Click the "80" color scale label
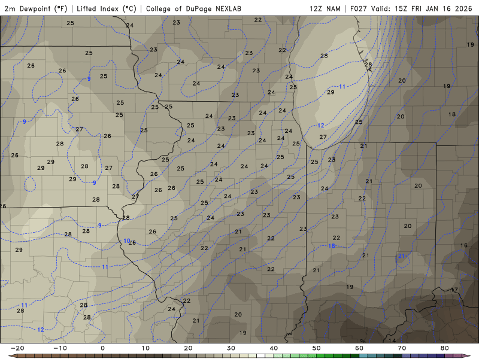 445,348
